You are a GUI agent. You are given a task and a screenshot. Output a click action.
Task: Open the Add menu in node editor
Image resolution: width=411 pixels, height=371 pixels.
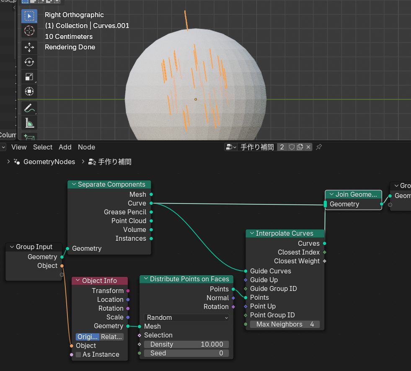coord(65,147)
